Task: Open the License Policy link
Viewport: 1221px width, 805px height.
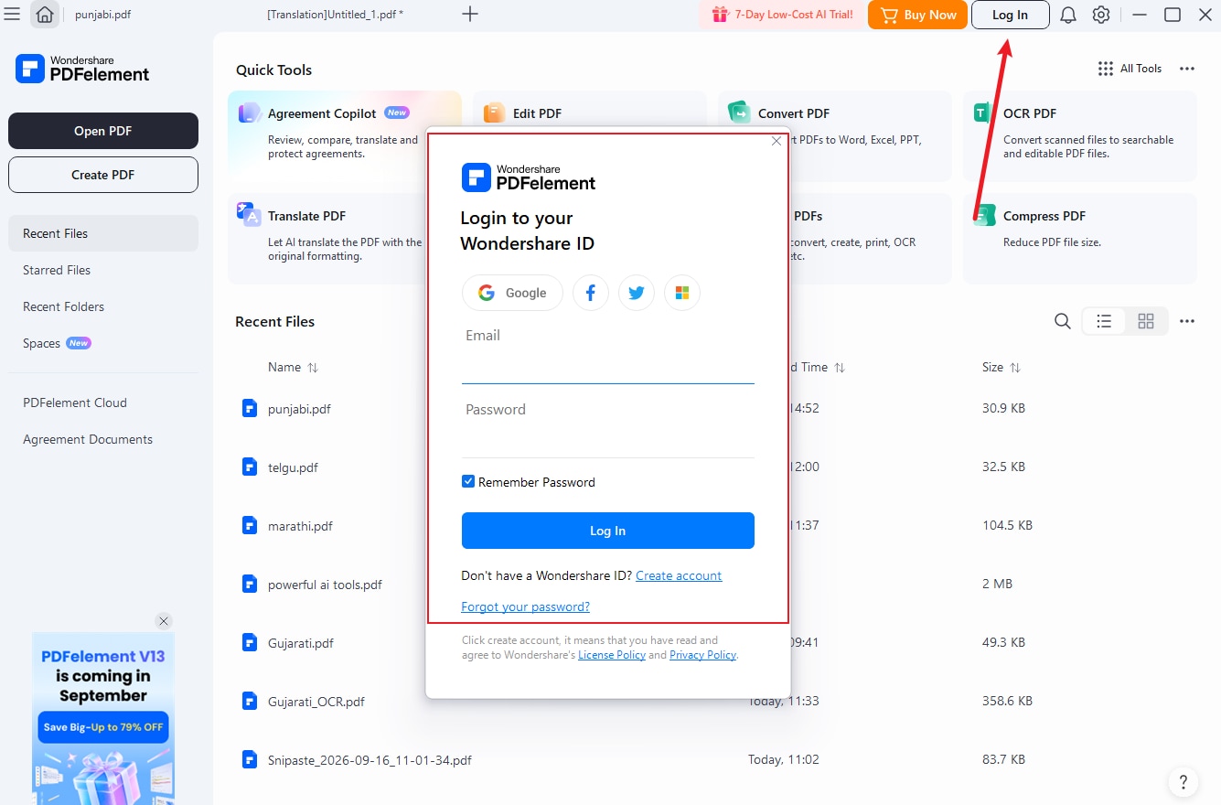Action: click(612, 655)
